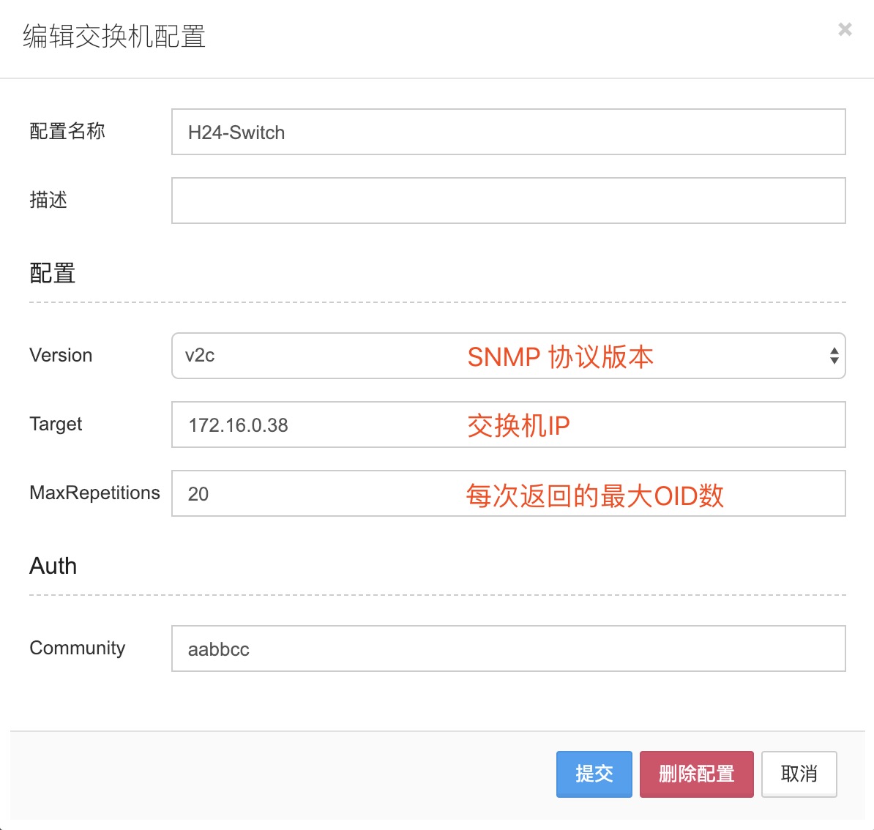Click the Version label text
The image size is (874, 830).
coord(61,355)
